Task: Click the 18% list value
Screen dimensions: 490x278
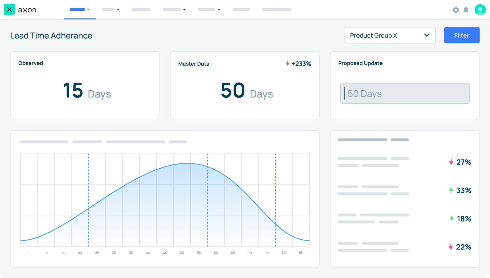Action: tap(464, 219)
